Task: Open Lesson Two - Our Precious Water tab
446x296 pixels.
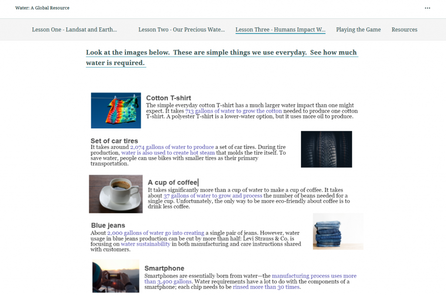Action: coord(182,30)
